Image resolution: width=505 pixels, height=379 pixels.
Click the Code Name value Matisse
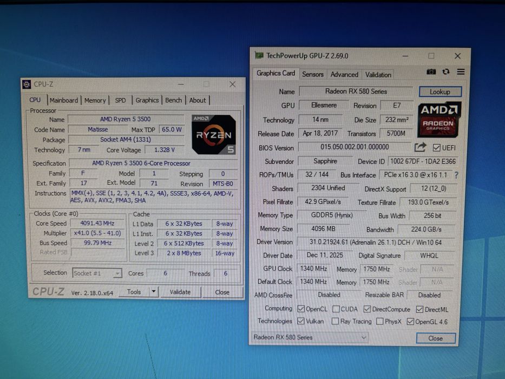tap(98, 129)
